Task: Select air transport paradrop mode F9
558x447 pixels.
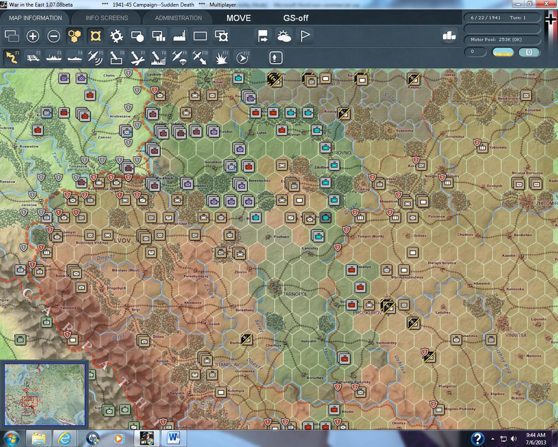Action: coord(179,58)
